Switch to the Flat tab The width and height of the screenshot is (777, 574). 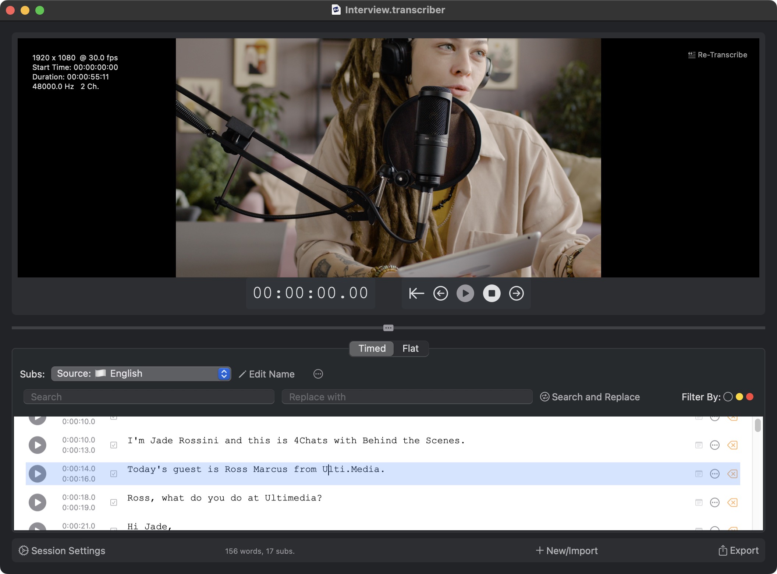pos(410,348)
